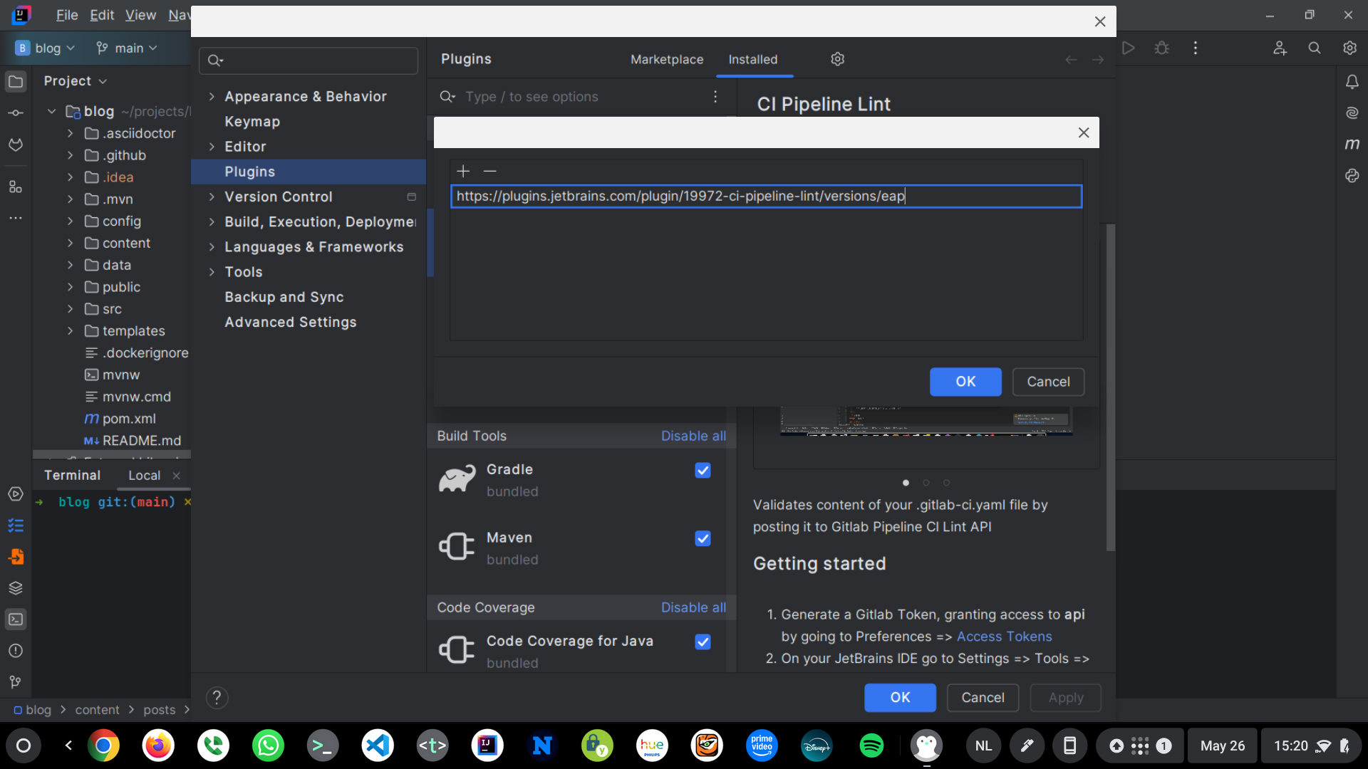The width and height of the screenshot is (1368, 769).
Task: Open the blog project dropdown
Action: (x=45, y=48)
